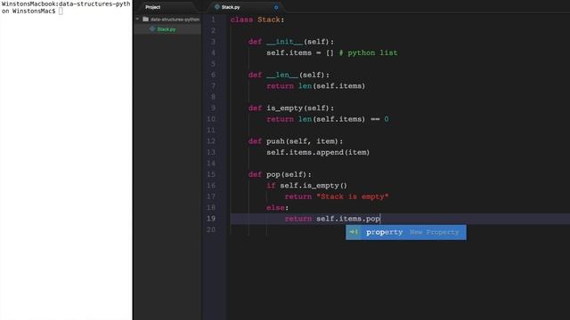Click on 'def push(self, item):' definition

(x=296, y=141)
